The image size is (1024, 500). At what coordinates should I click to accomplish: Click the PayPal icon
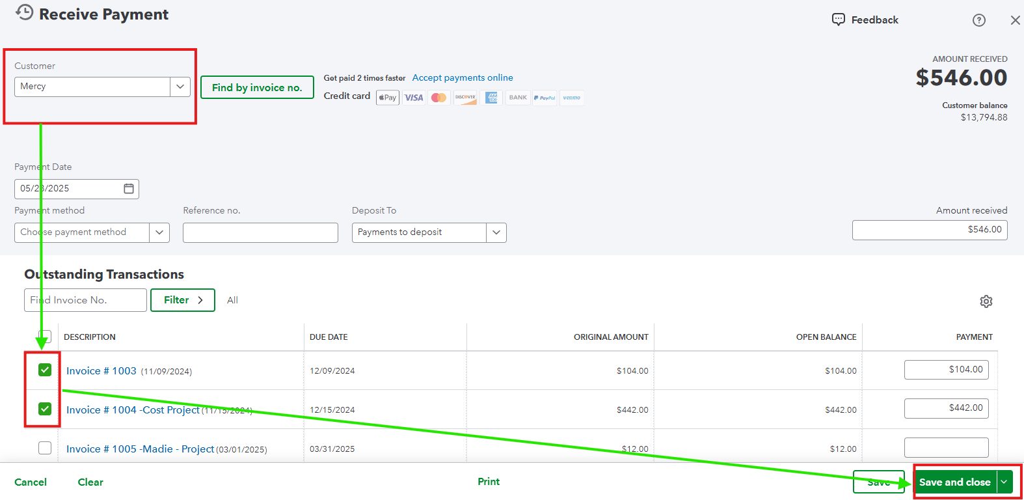pos(545,98)
